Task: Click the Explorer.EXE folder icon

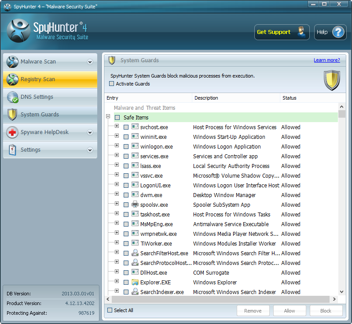Action: tap(135, 282)
